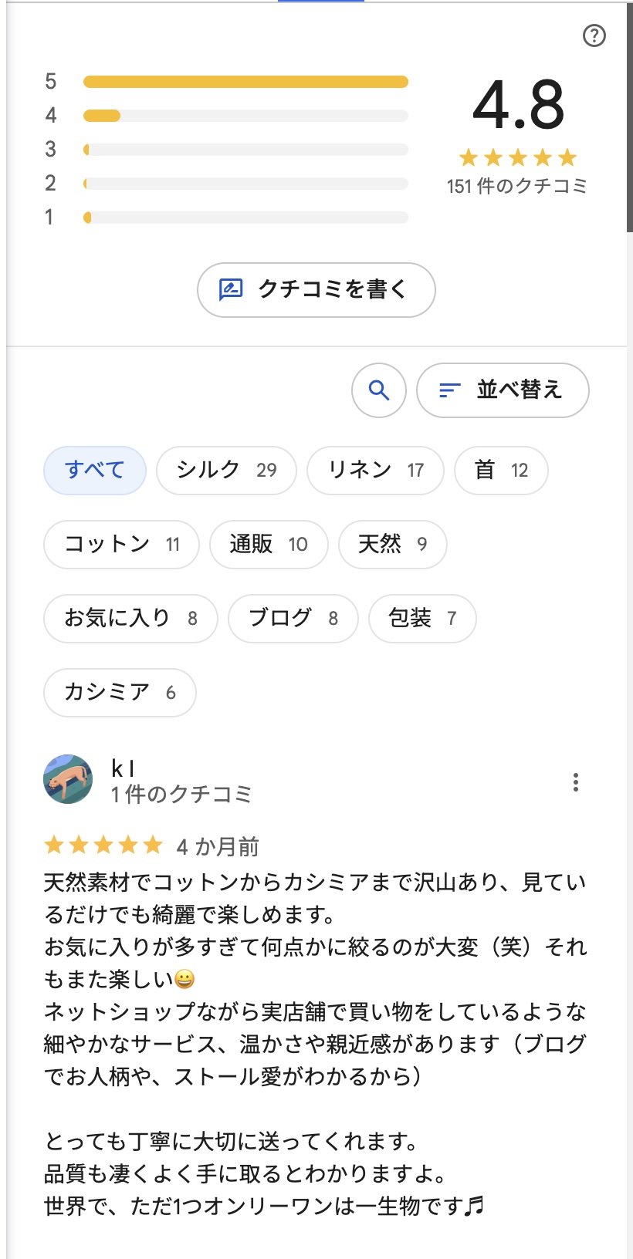
Task: Open the 並べ替え sort dropdown
Action: pos(503,390)
